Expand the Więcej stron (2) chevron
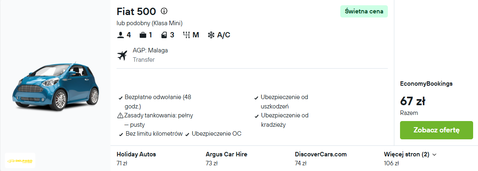 [x=435, y=154]
